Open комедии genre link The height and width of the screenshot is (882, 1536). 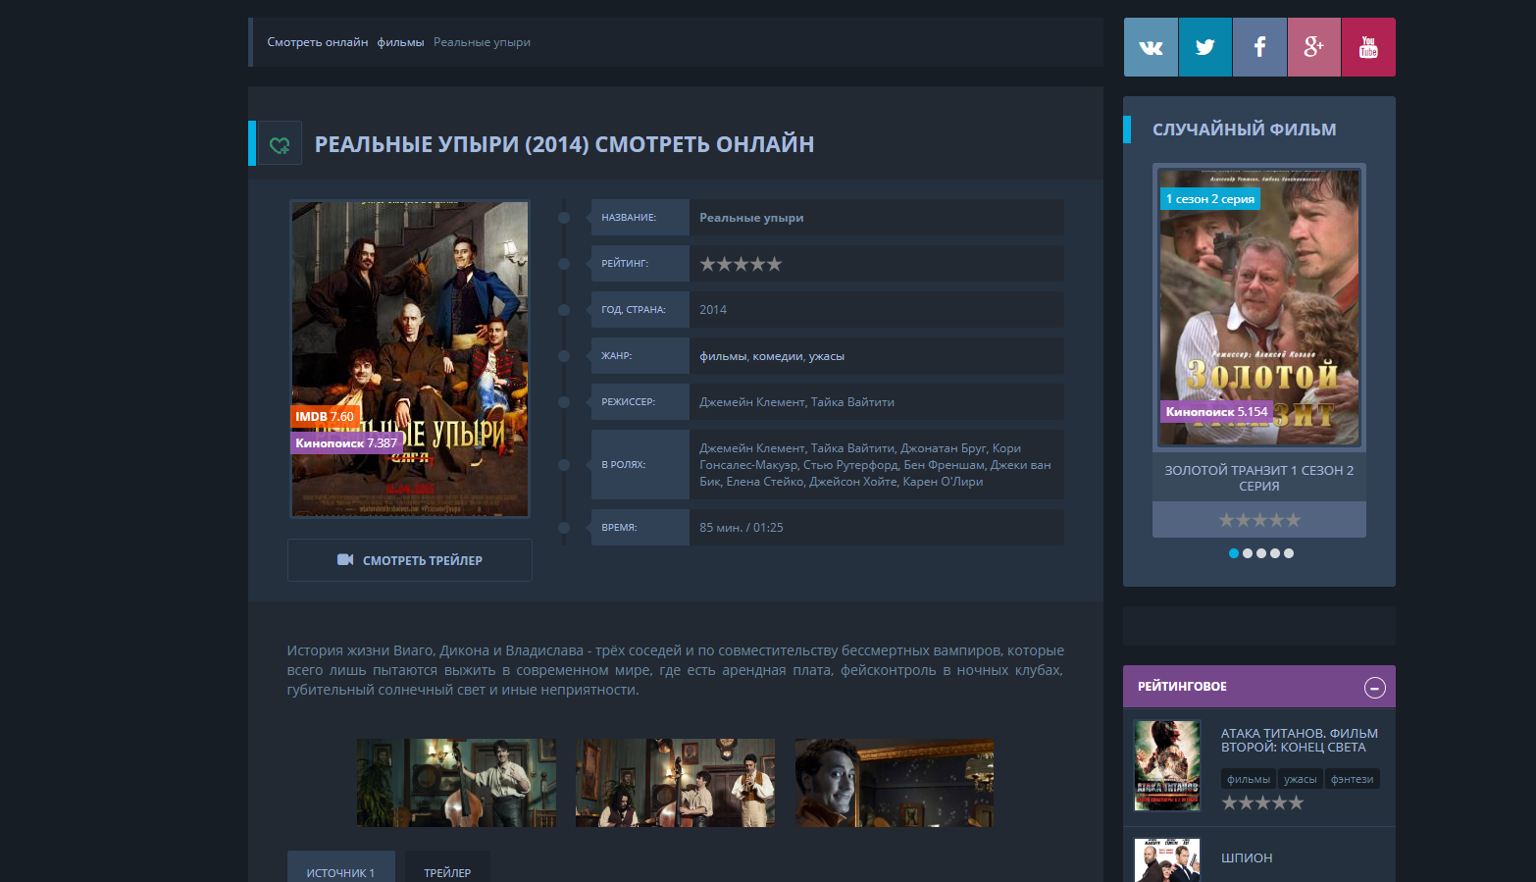click(x=778, y=356)
